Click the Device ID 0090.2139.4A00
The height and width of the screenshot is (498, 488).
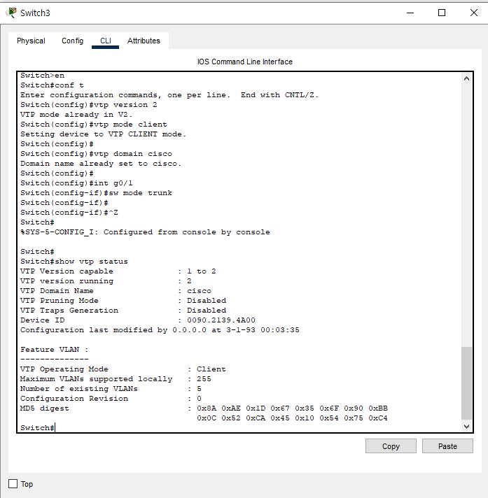[221, 320]
